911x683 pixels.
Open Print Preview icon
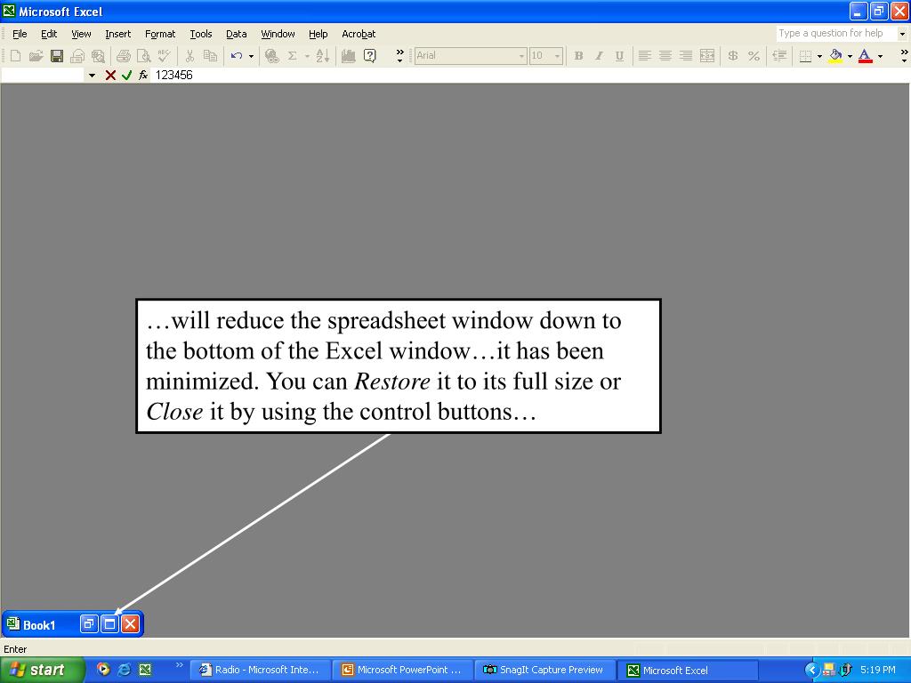(143, 56)
